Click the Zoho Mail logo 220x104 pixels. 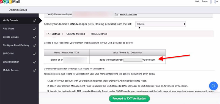point(10,2)
